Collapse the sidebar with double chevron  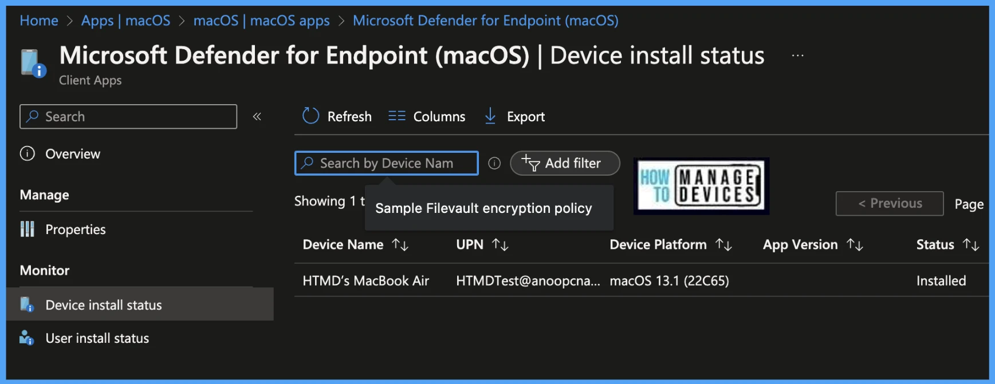tap(257, 117)
